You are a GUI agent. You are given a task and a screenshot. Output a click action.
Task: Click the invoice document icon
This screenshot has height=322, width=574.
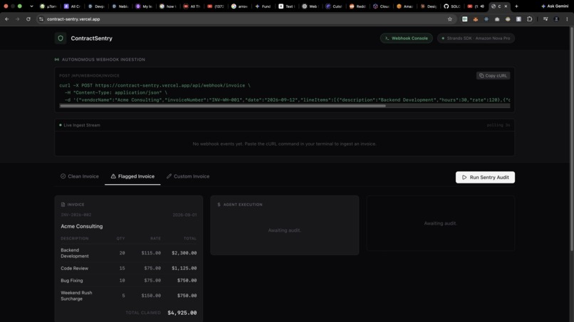(63, 205)
